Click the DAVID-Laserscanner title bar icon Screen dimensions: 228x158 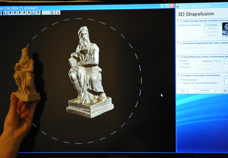coord(177,6)
